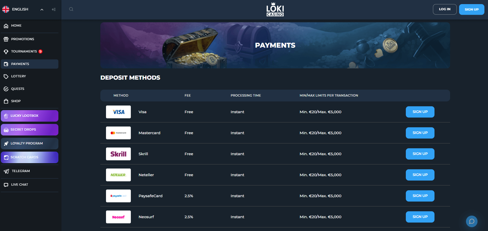488x231 pixels.
Task: Collapse the sidebar using the arrow icon
Action: point(54,9)
